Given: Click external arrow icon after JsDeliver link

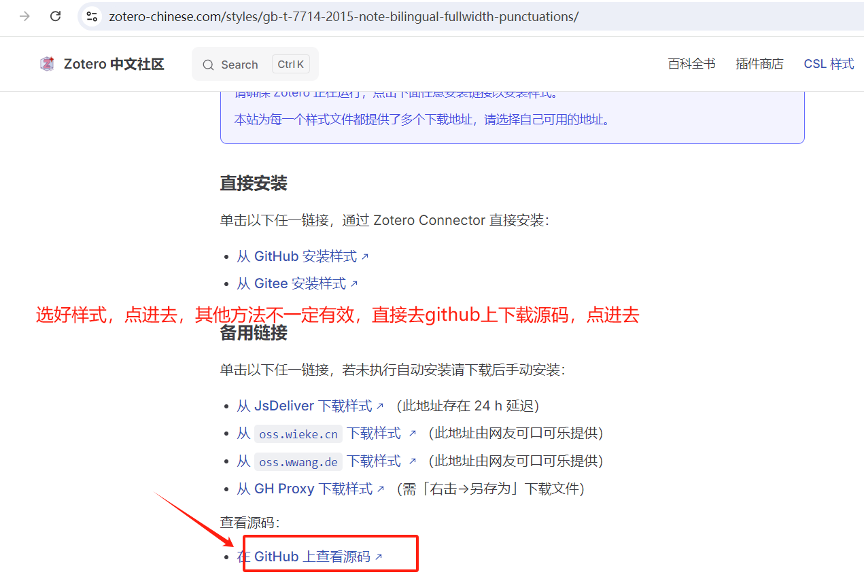Looking at the screenshot, I should pyautogui.click(x=380, y=406).
